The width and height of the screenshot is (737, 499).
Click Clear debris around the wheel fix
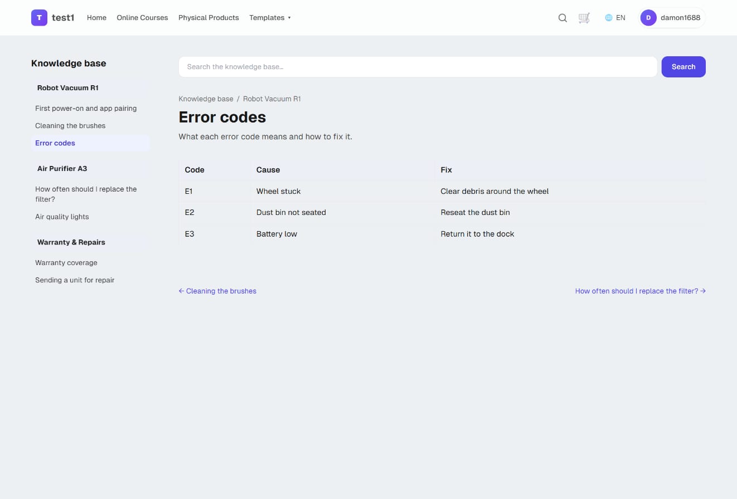point(570,191)
